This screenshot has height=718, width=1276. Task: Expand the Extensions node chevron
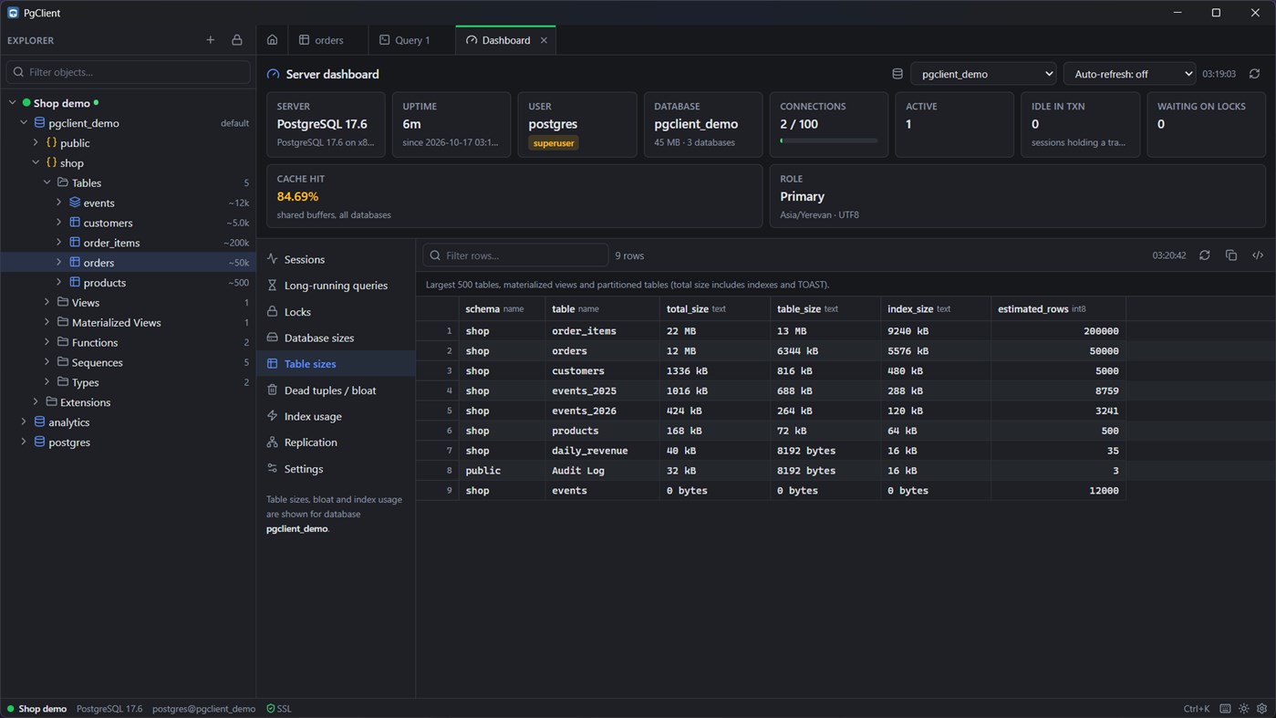(x=36, y=402)
